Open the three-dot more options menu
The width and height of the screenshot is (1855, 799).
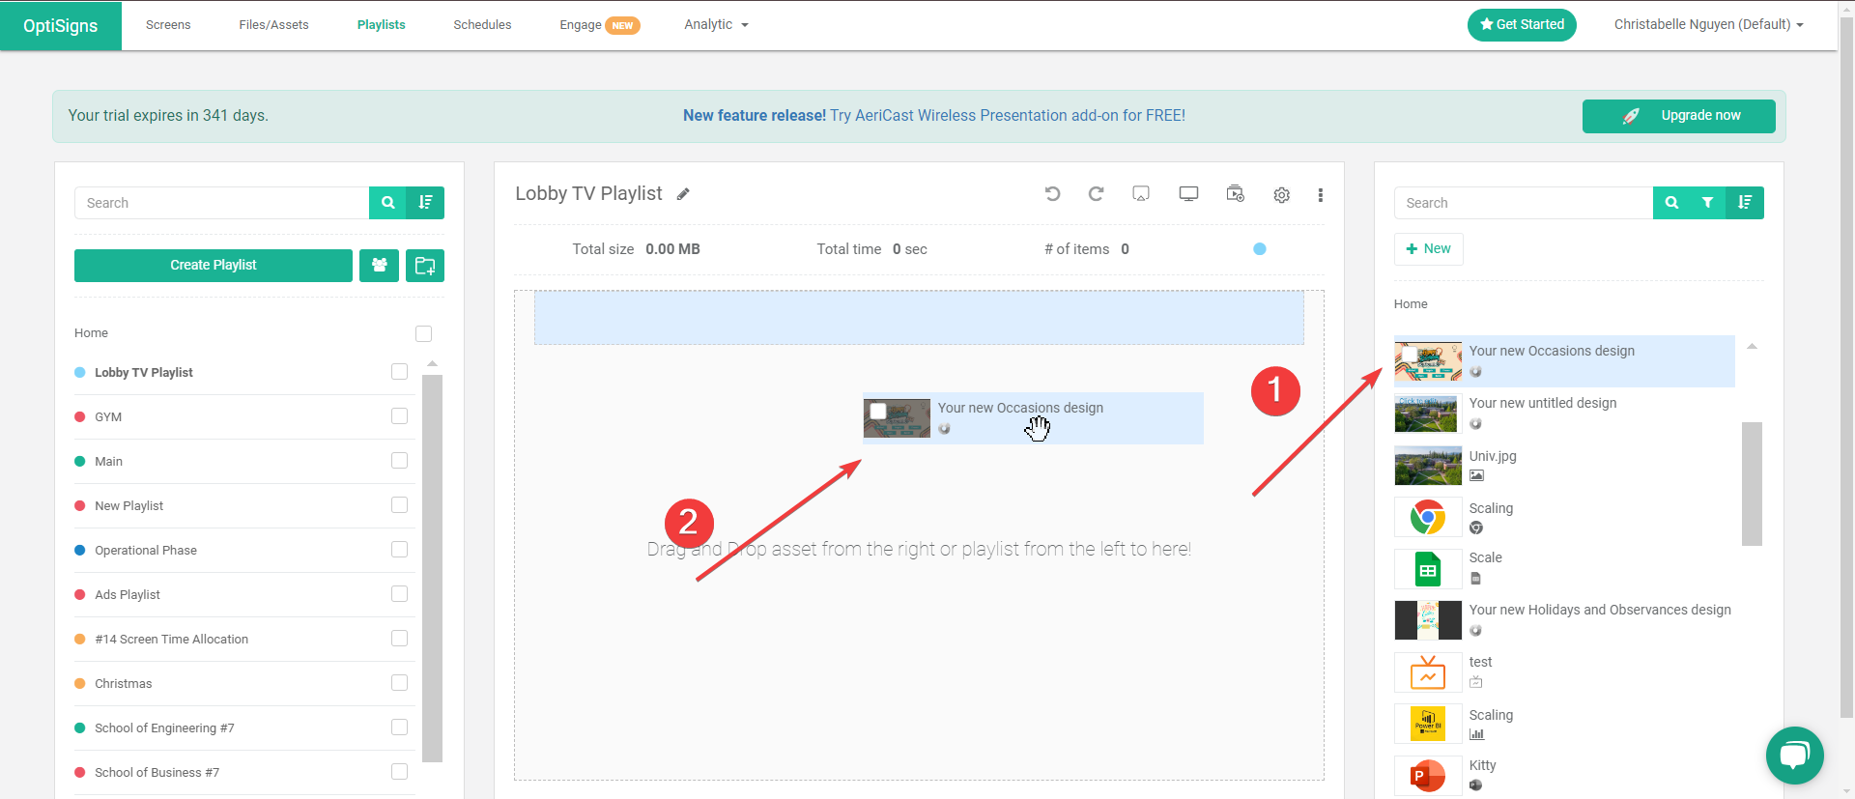(x=1320, y=195)
